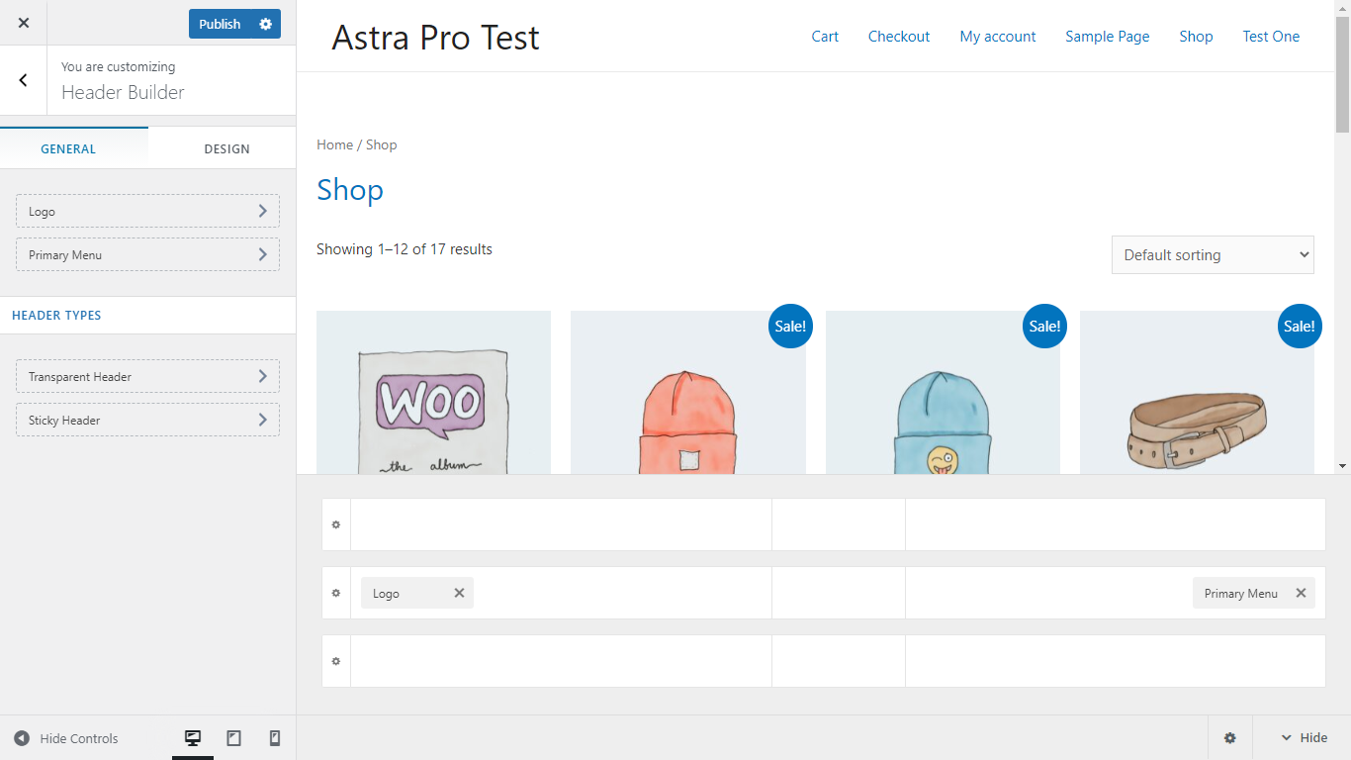Switch to the Design tab

pyautogui.click(x=226, y=148)
